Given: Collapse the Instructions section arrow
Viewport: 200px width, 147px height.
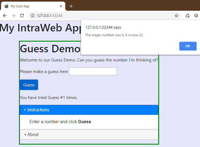Looking at the screenshot, I should (x=25, y=110).
